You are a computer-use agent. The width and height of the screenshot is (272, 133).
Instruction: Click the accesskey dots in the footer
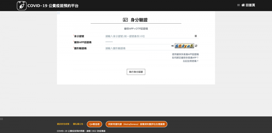(1, 119)
